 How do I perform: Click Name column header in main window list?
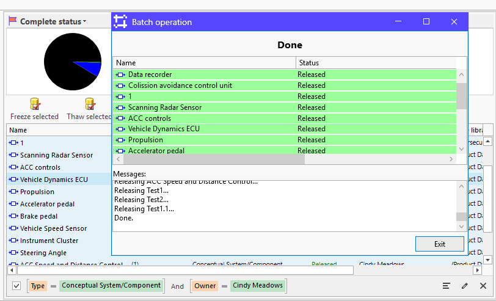click(x=59, y=130)
